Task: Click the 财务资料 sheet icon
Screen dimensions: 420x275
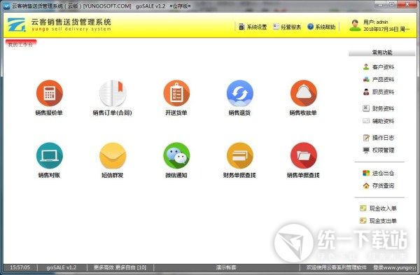Action: click(x=366, y=108)
